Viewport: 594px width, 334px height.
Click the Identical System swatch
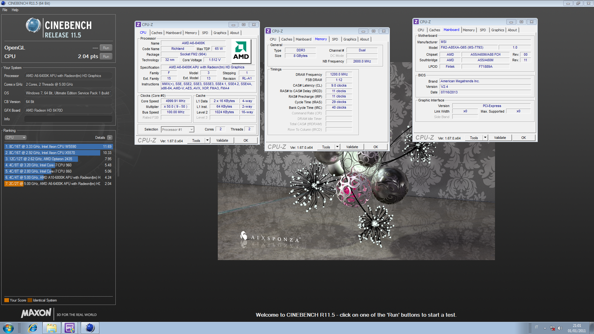[x=30, y=300]
